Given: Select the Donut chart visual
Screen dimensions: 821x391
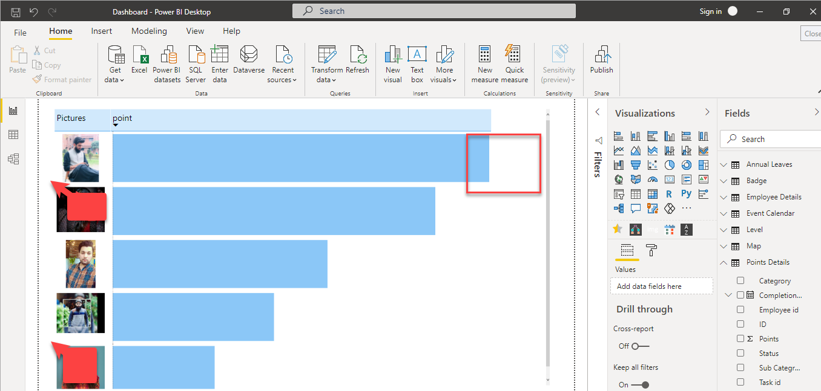Looking at the screenshot, I should 687,164.
